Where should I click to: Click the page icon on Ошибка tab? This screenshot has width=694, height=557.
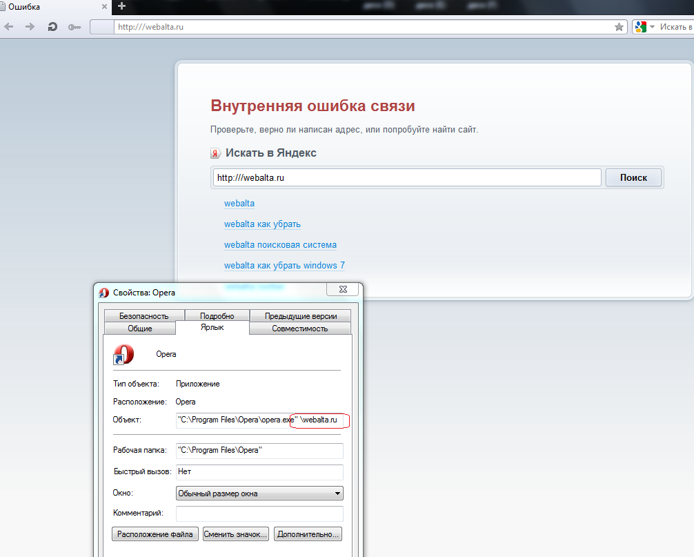3,7
